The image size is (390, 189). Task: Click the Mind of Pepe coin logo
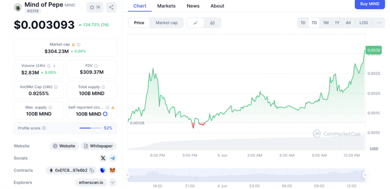point(18,7)
